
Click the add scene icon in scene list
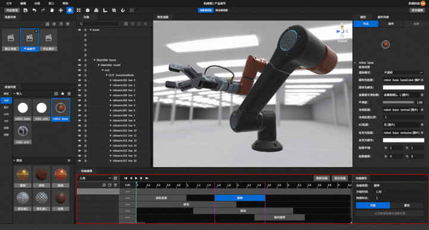click(47, 24)
